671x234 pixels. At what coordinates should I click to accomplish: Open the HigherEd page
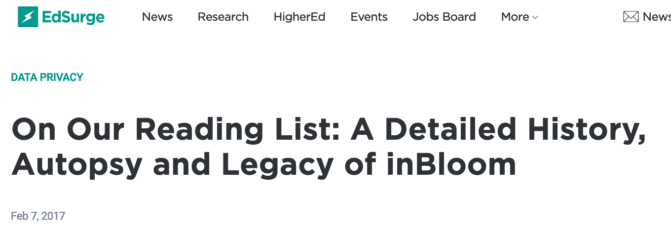tap(299, 17)
